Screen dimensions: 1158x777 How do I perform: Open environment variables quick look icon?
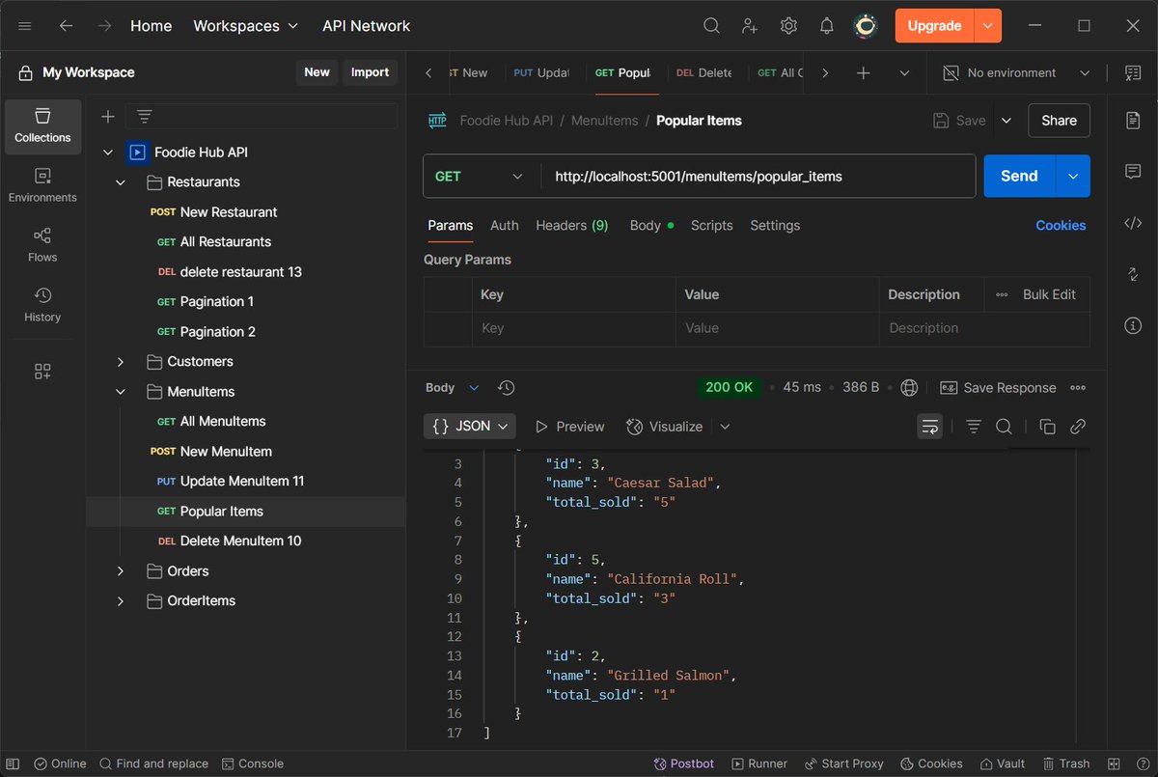1133,73
